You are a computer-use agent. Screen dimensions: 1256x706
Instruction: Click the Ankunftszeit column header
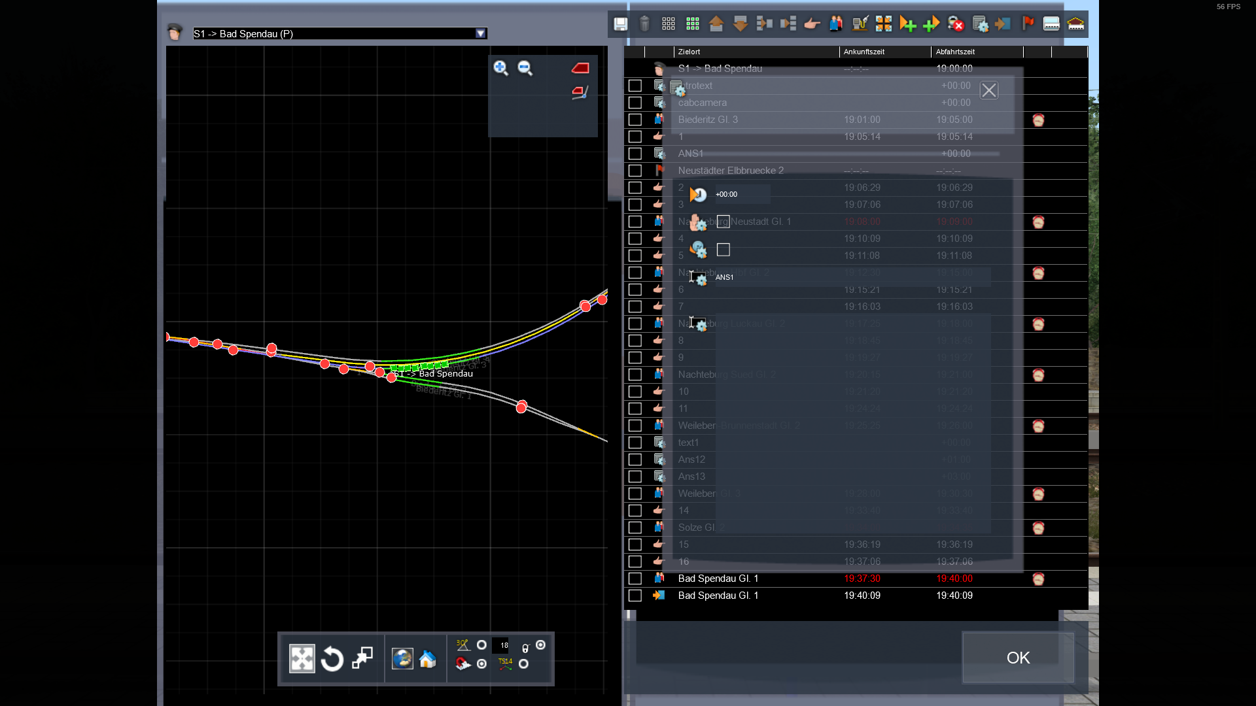point(863,52)
